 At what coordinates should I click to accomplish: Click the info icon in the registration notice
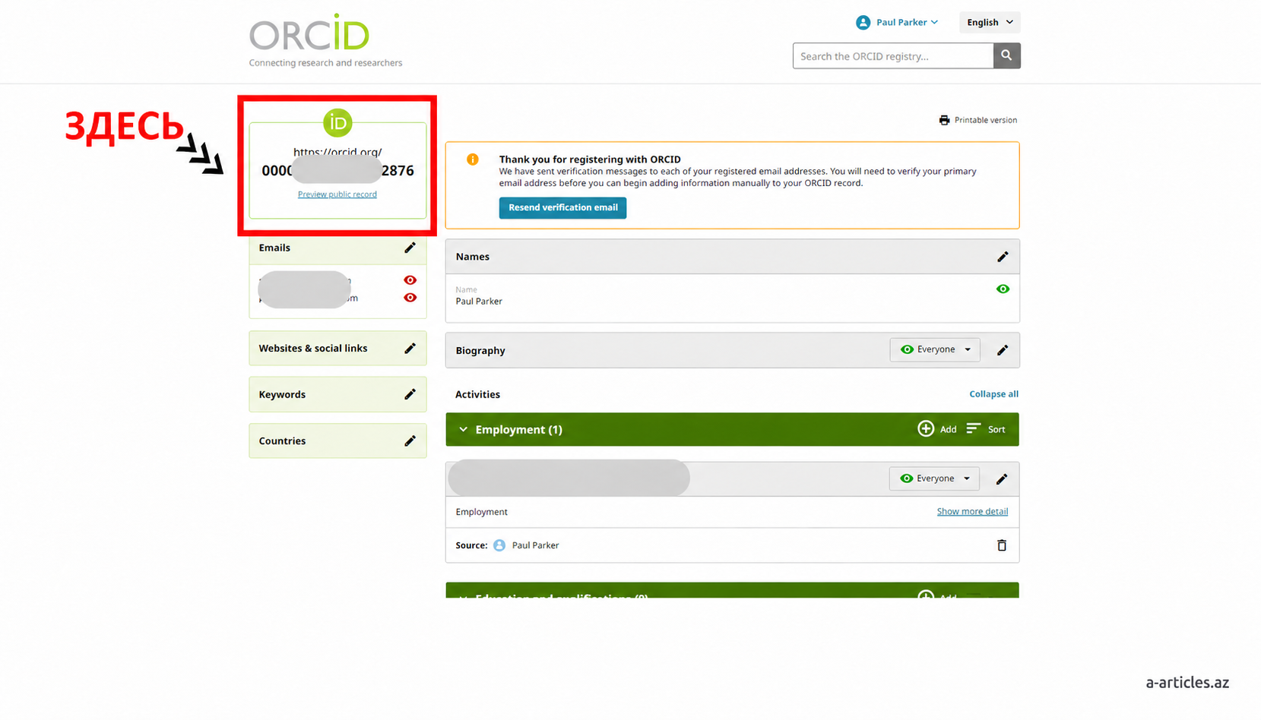pyautogui.click(x=473, y=159)
